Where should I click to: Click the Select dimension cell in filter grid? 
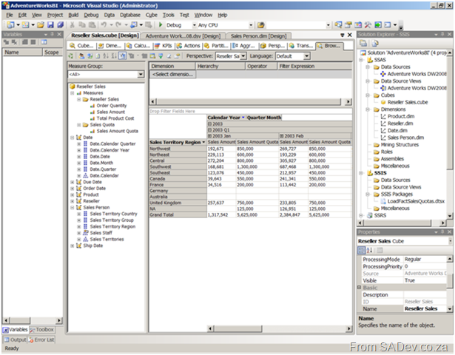(172, 75)
